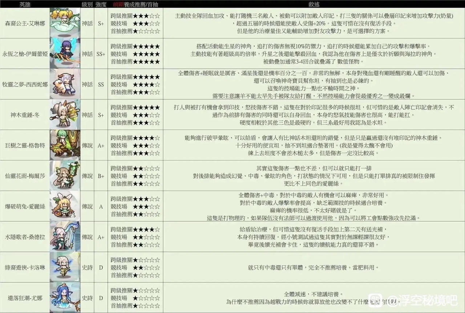Click the line '這隻的控場能力一點也不輸時間之神。'

pyautogui.click(x=314, y=88)
